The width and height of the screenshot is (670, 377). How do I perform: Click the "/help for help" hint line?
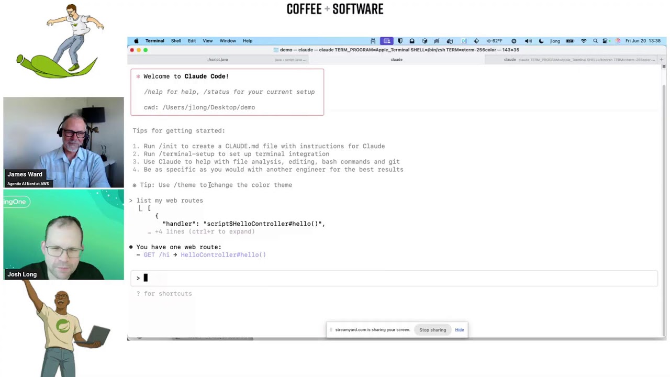point(229,92)
